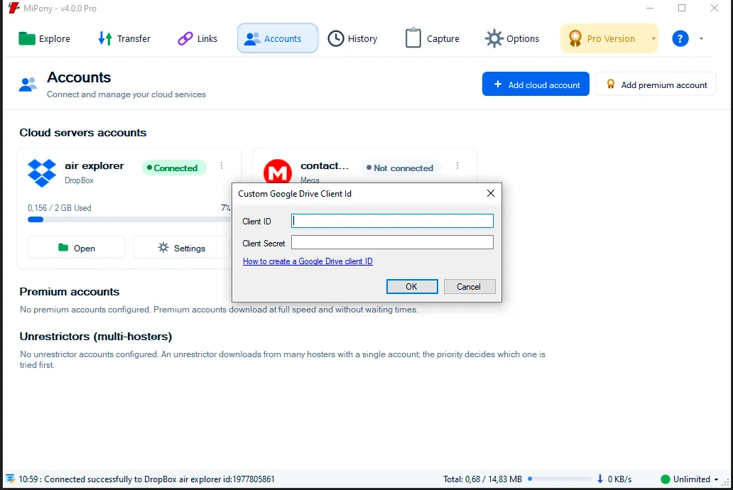Click the Not connected status badge
Viewport: 733px width, 490px height.
point(401,168)
